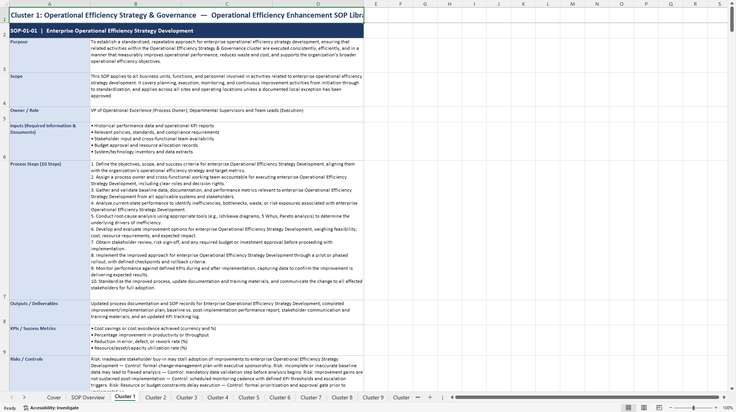
Task: Select column H header
Action: tap(450, 4)
